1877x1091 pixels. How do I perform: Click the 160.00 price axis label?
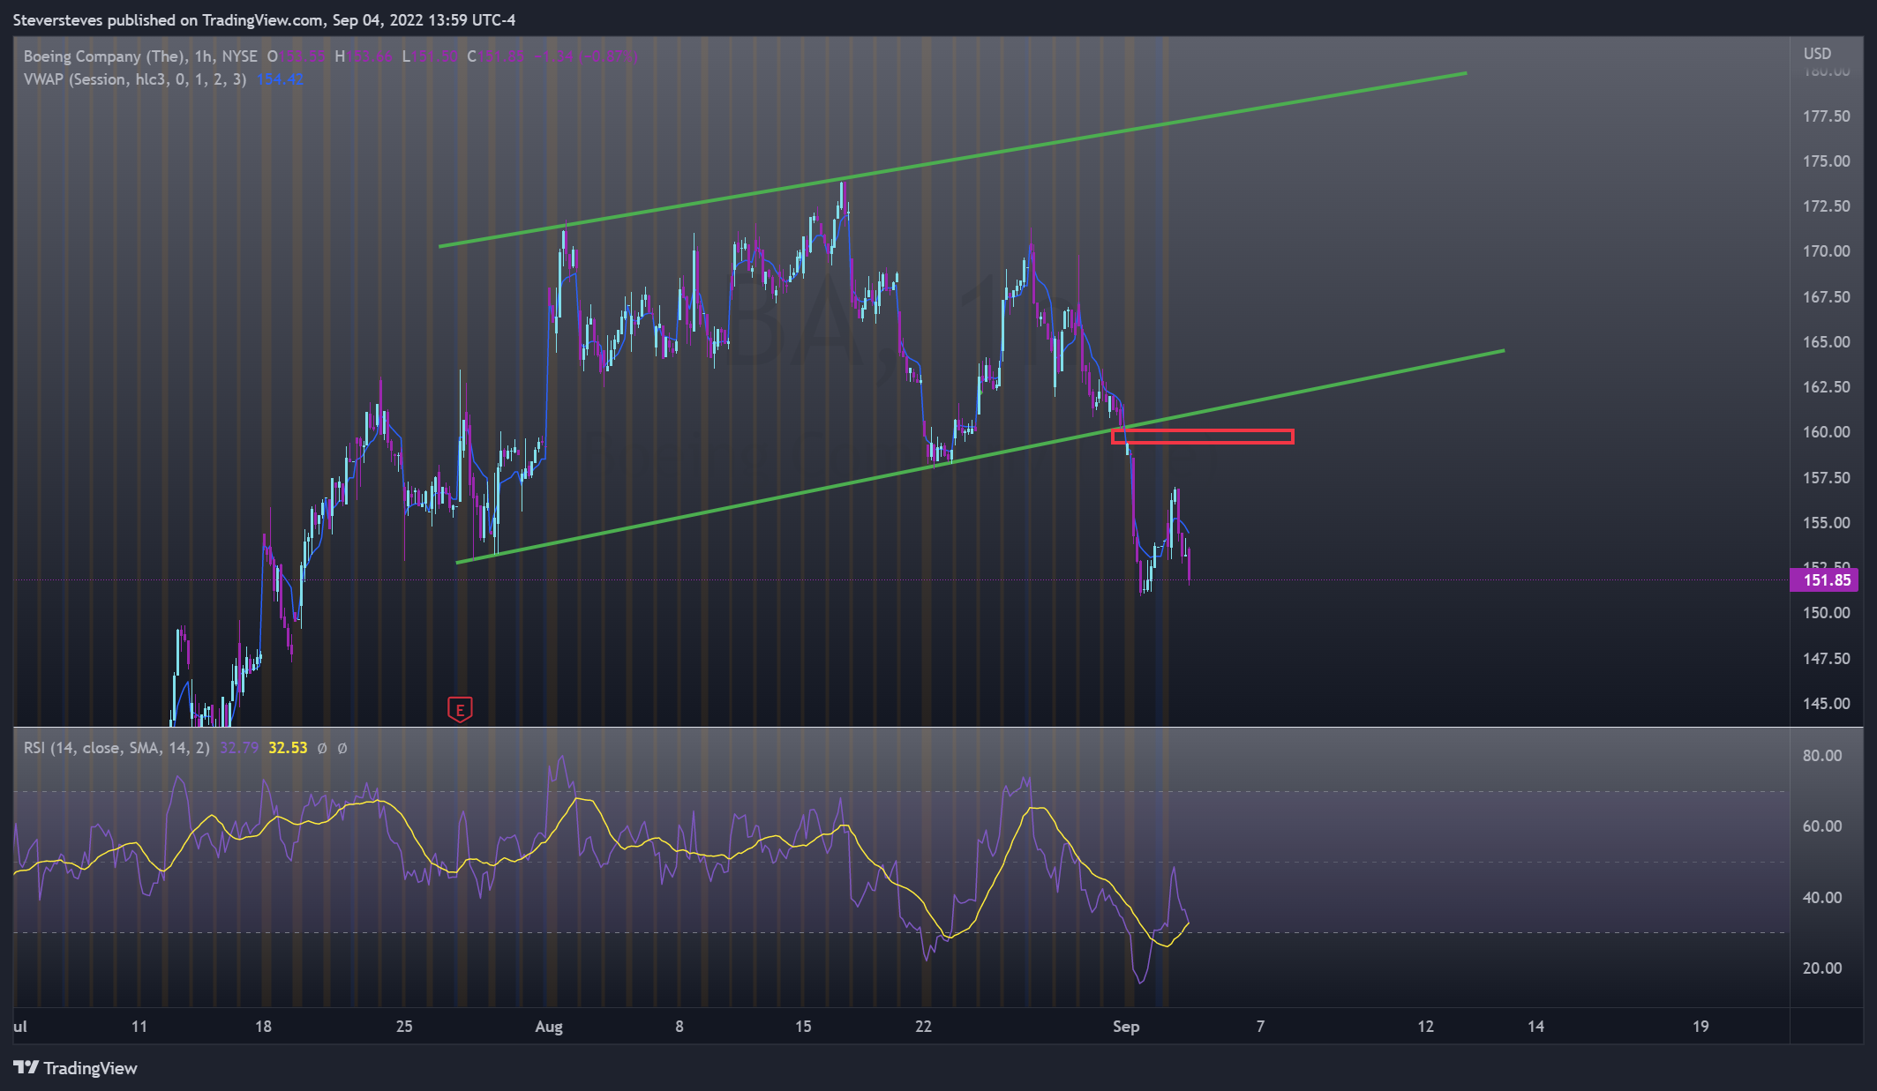pyautogui.click(x=1826, y=432)
